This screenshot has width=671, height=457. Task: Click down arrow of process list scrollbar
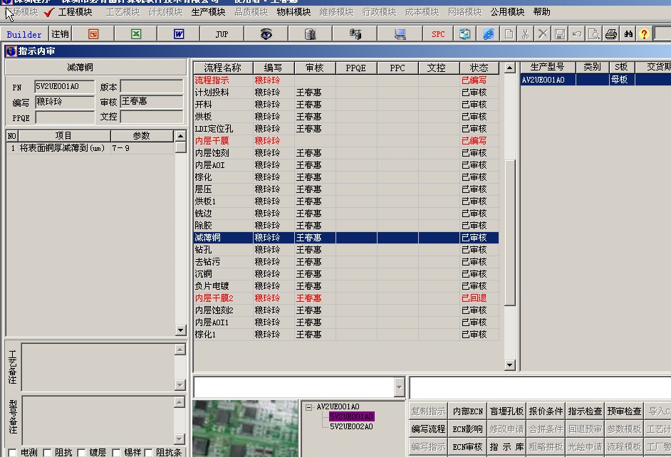[509, 365]
